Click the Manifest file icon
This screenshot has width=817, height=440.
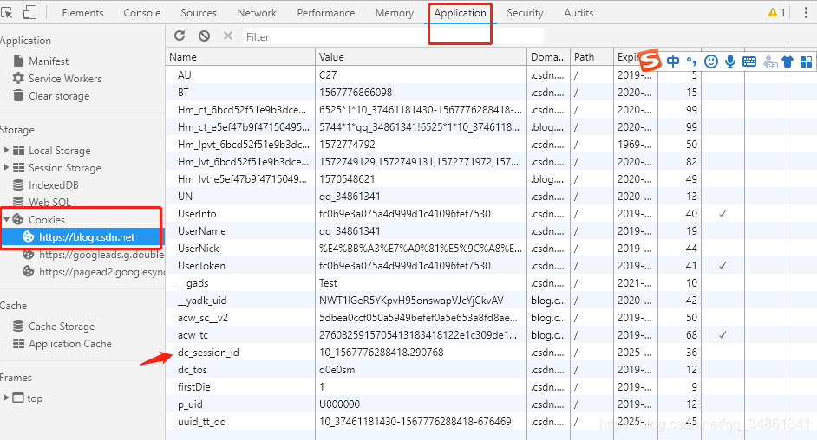click(18, 61)
